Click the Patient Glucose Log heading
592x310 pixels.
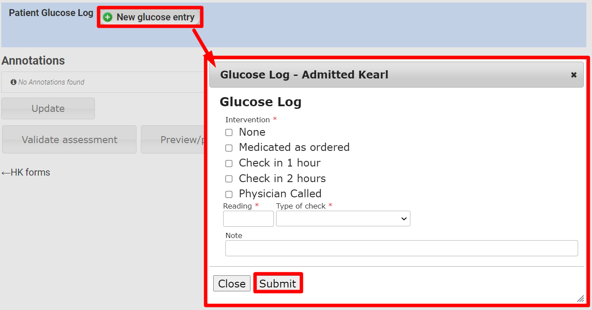(51, 13)
